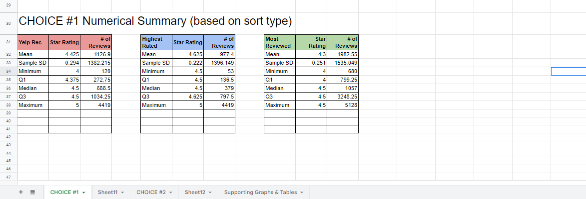Click the 'Maximum' label in Most Reviewed table
The width and height of the screenshot is (586, 199).
[280, 105]
